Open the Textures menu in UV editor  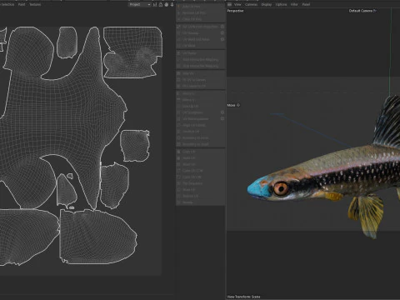pos(35,4)
